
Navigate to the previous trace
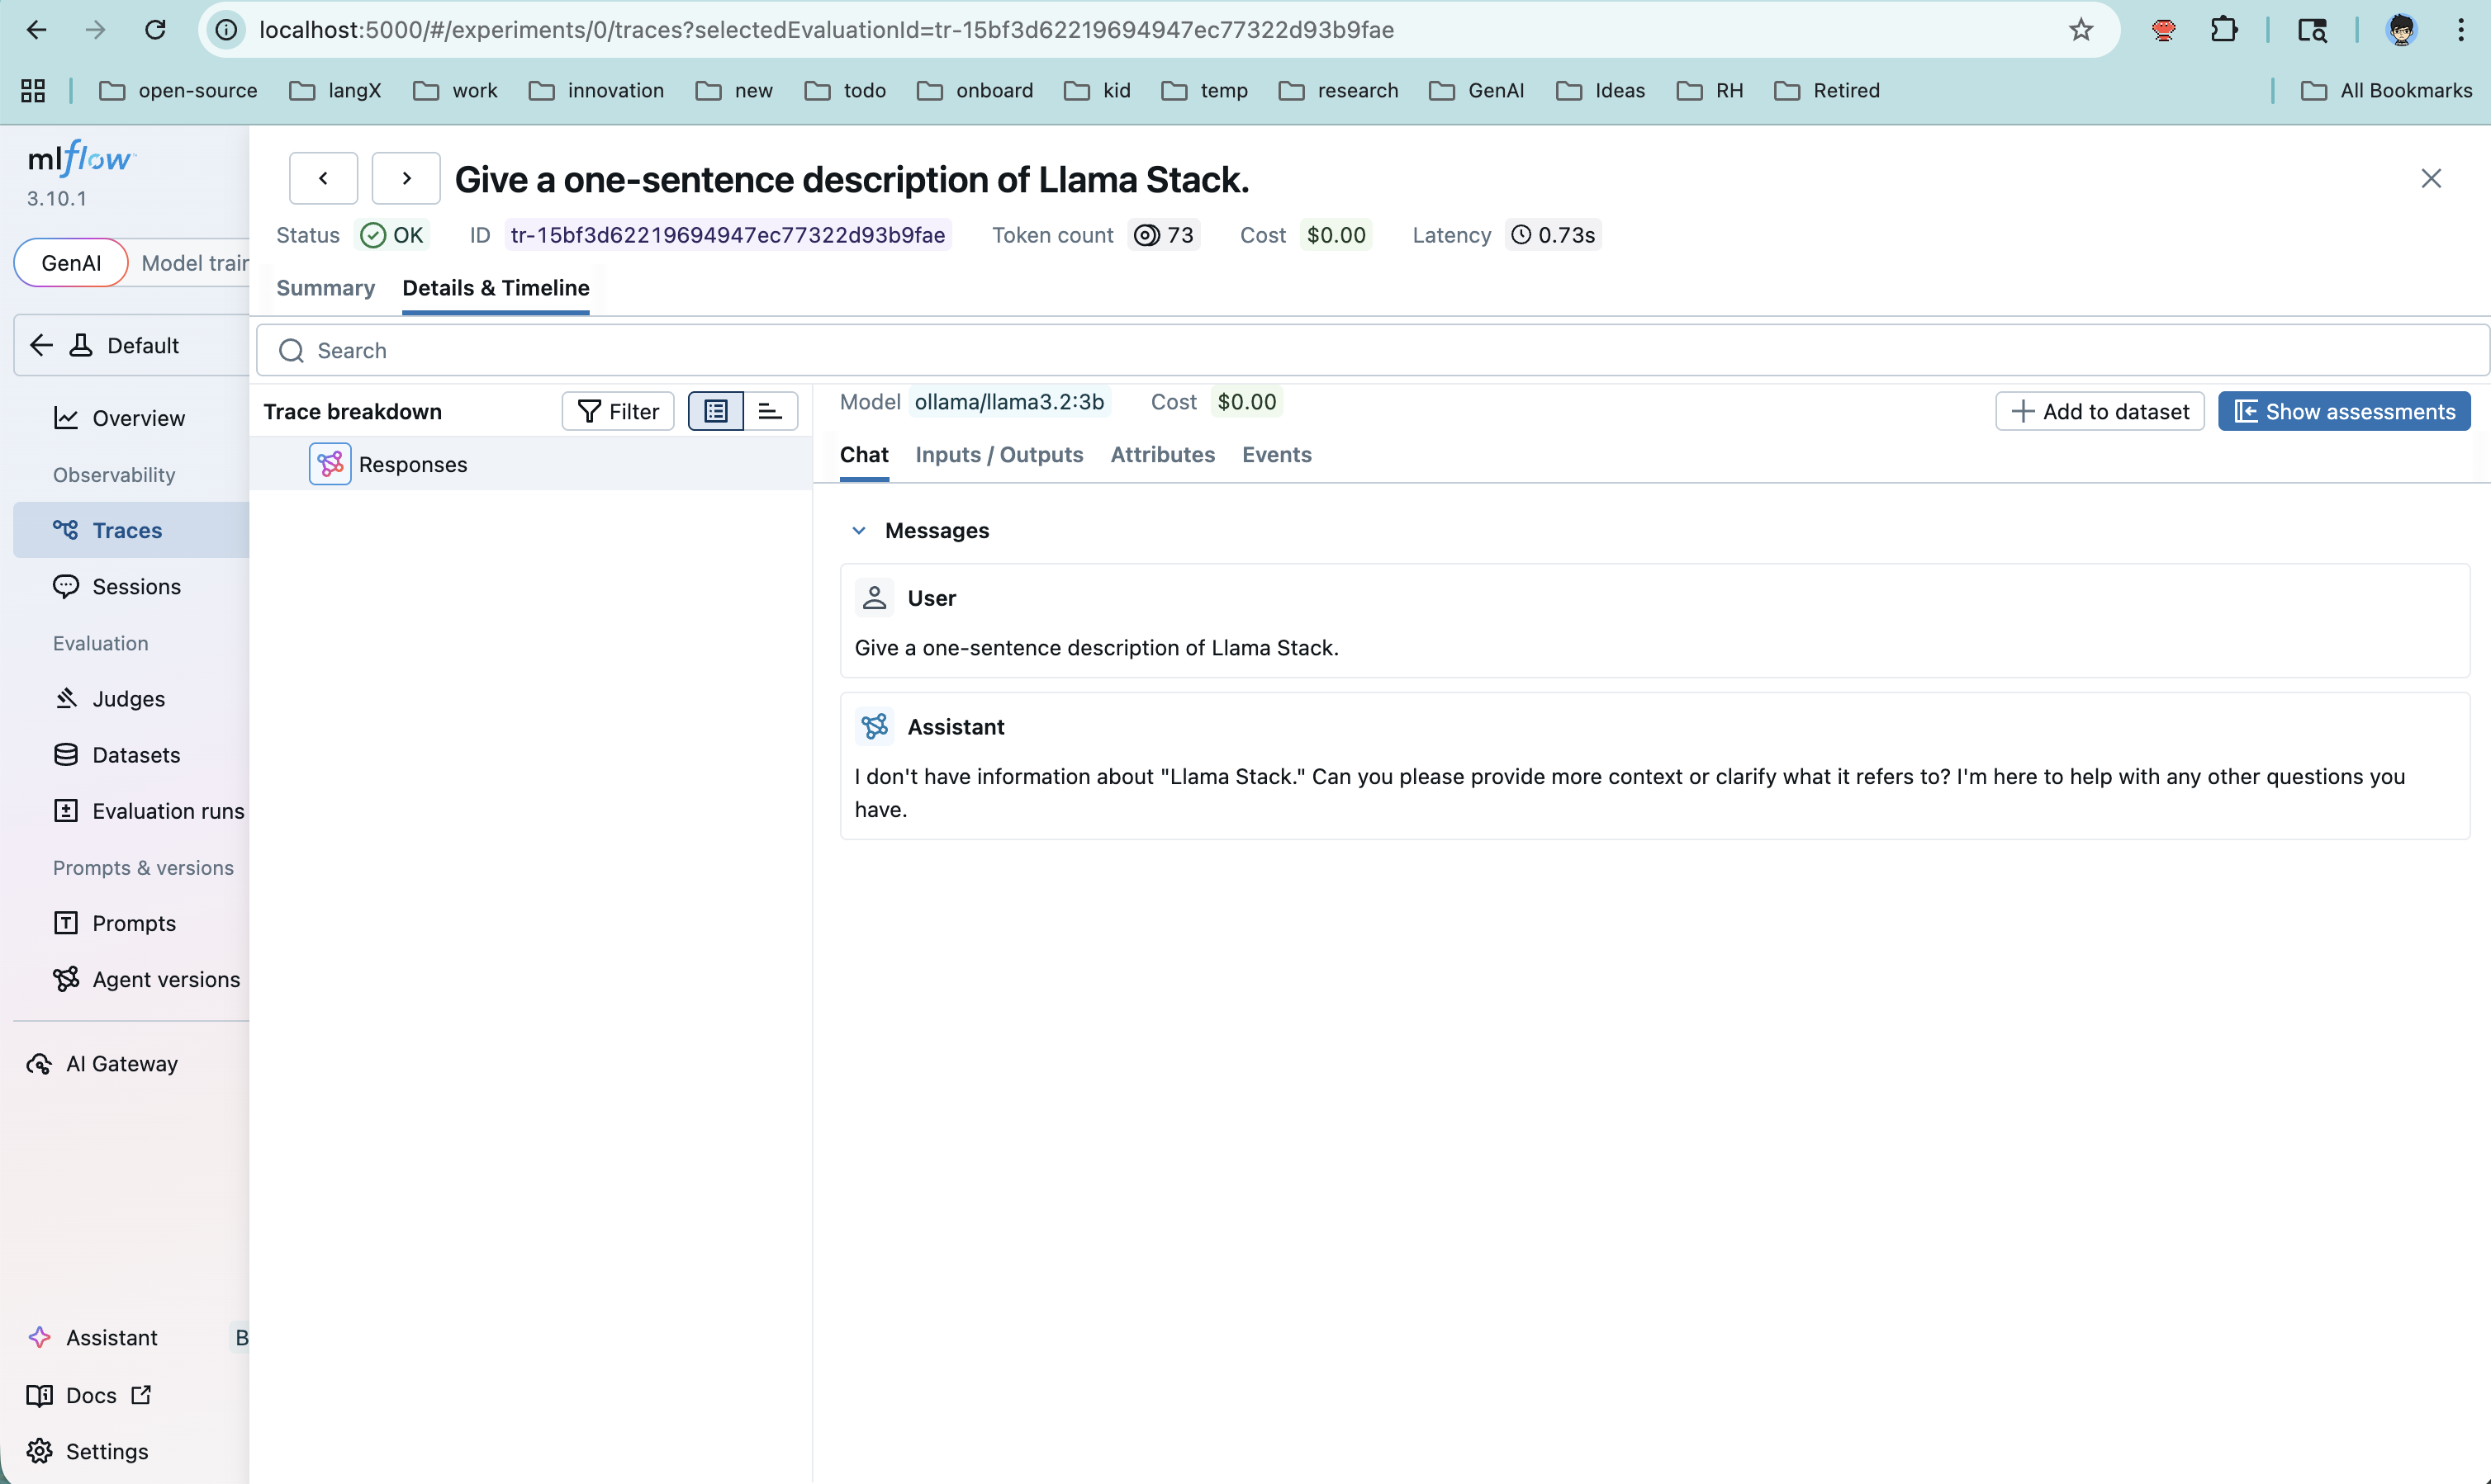point(322,177)
